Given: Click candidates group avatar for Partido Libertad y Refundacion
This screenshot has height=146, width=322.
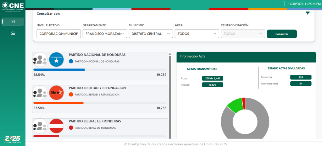Looking at the screenshot, I should [40, 93].
